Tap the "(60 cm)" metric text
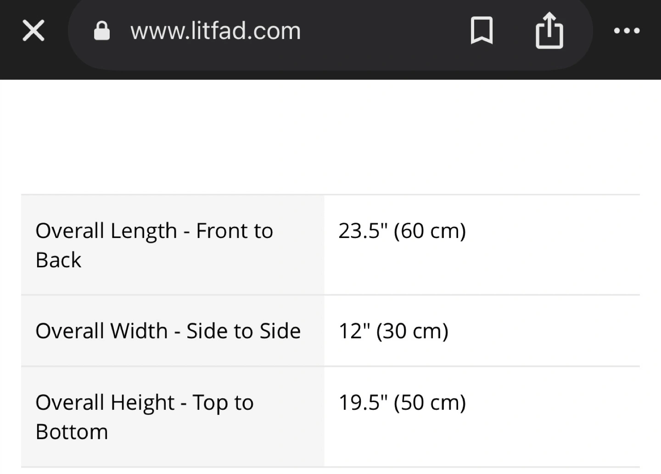 tap(430, 231)
